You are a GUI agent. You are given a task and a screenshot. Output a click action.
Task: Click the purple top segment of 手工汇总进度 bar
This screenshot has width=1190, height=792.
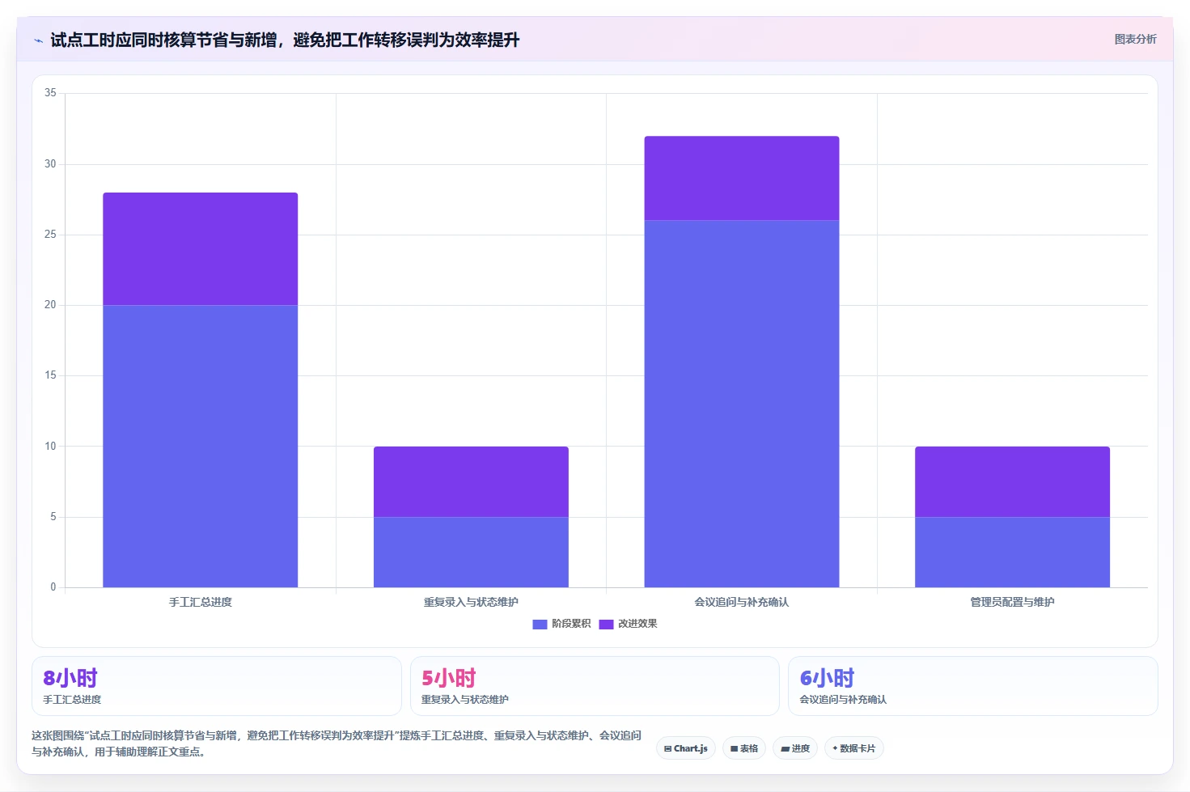tap(201, 249)
